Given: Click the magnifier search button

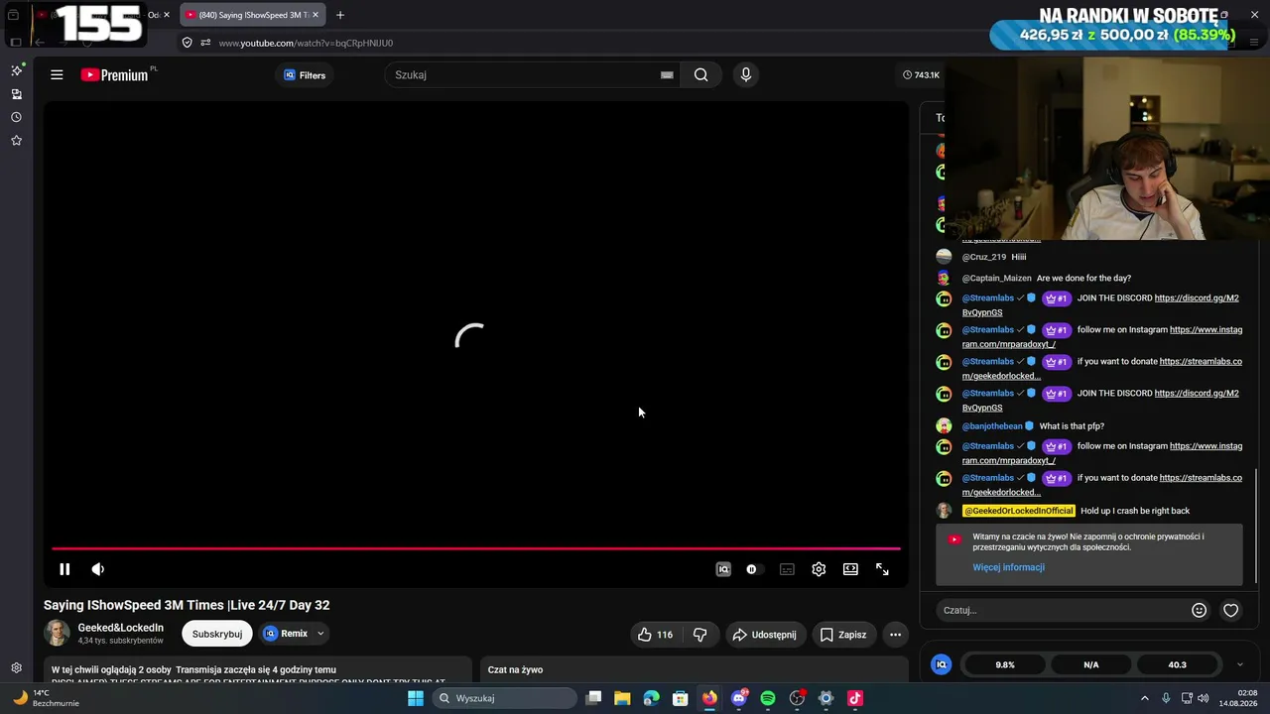Looking at the screenshot, I should pyautogui.click(x=701, y=75).
